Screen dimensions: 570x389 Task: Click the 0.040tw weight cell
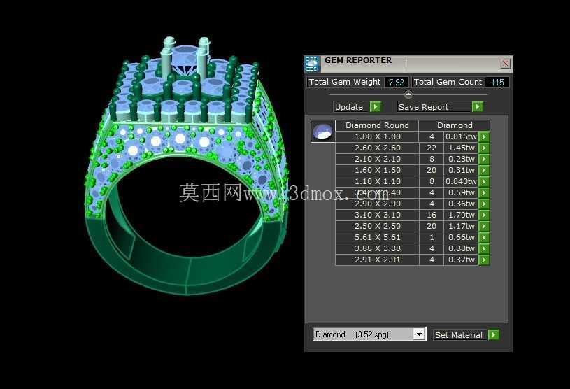tap(461, 181)
